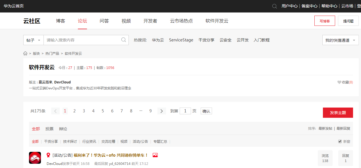This screenshot has height=168, width=361.
Task: Click the heart favorite icon
Action: (x=339, y=82)
